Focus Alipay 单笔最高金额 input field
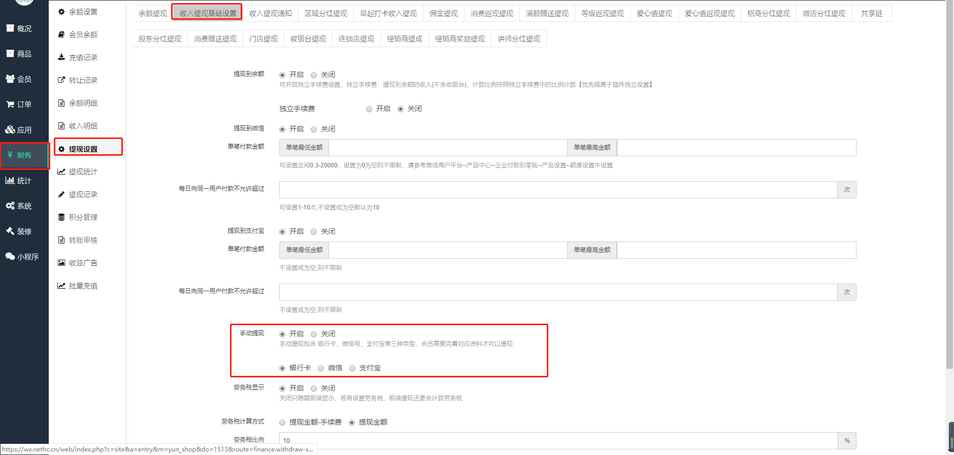Screen dimensions: 954x455 pos(736,250)
